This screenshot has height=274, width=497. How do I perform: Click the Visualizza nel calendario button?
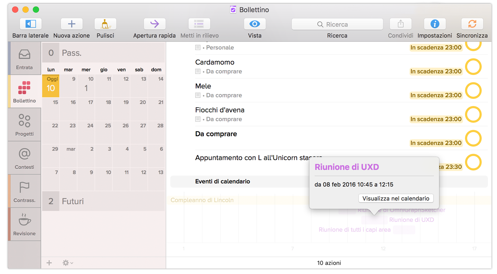tap(396, 198)
